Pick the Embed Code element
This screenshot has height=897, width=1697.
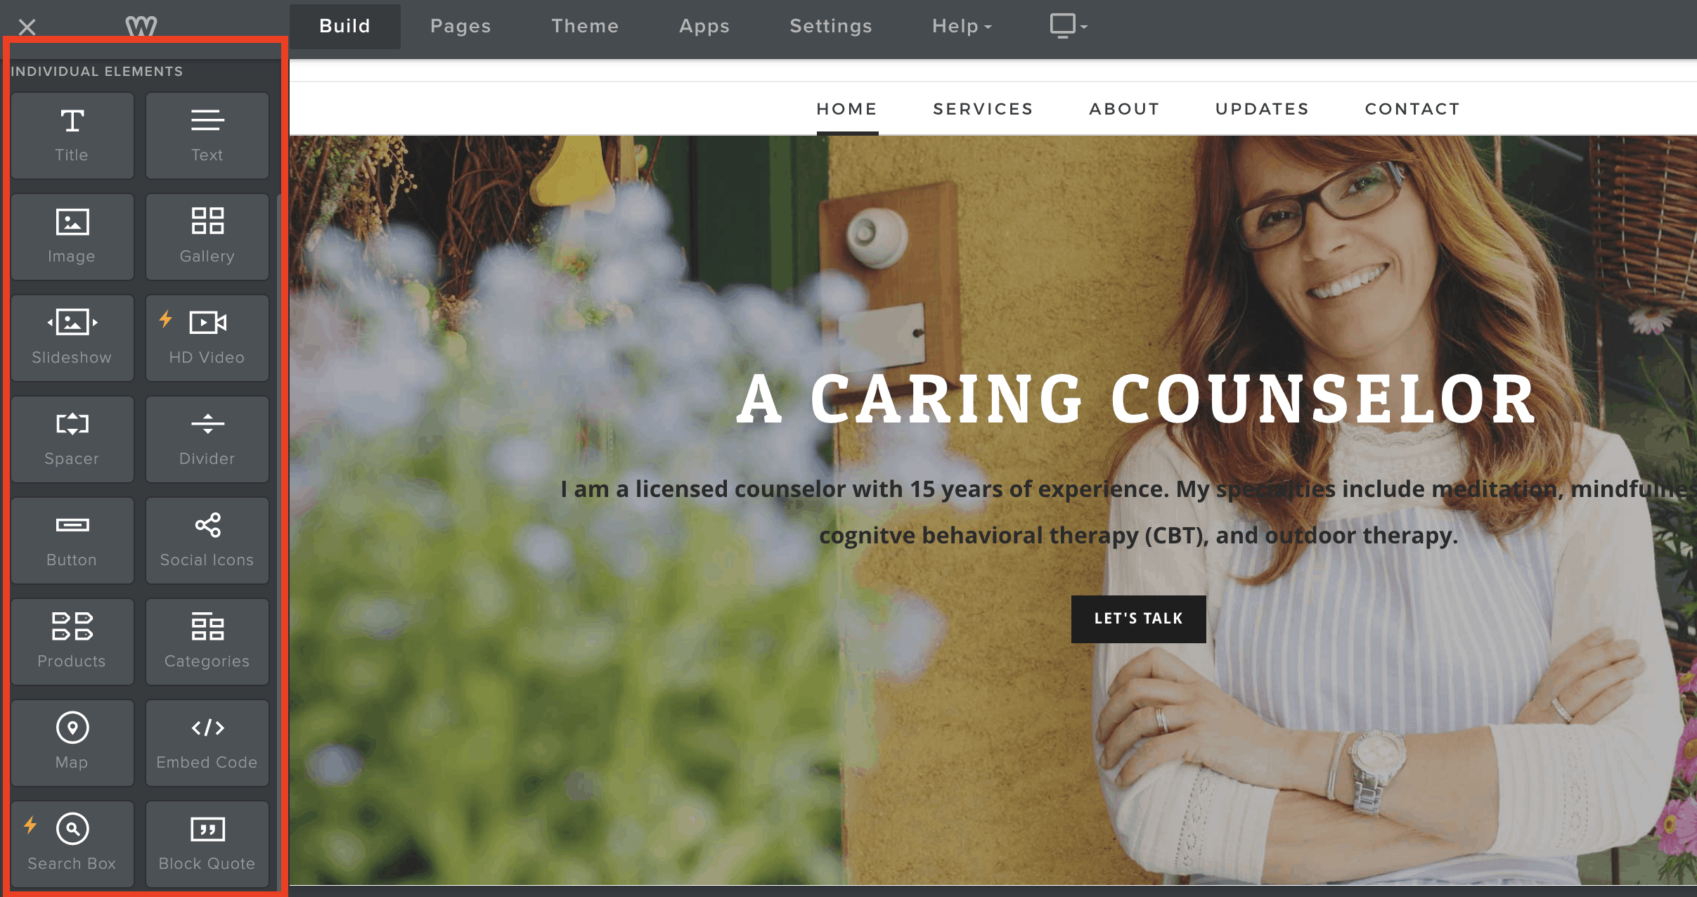tap(207, 743)
